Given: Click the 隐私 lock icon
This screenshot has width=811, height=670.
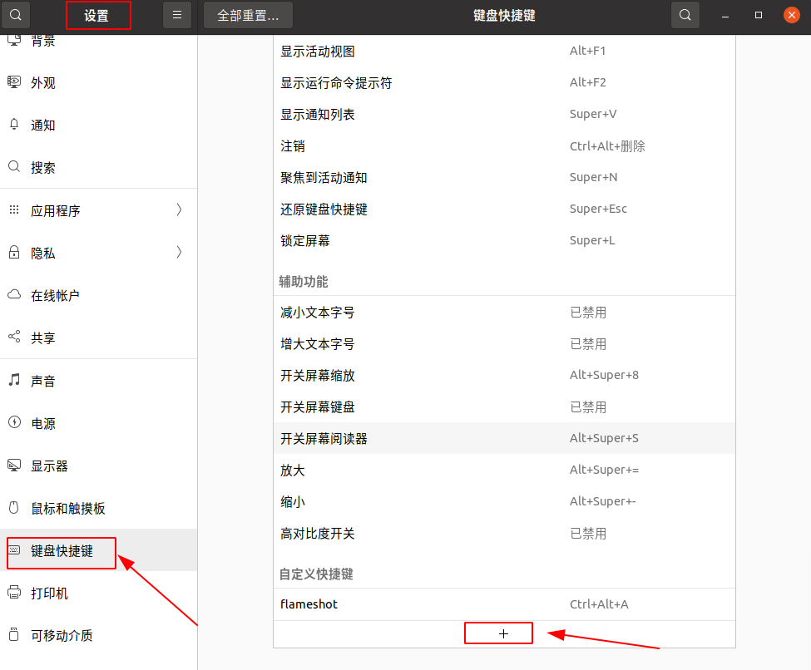Looking at the screenshot, I should coord(14,252).
